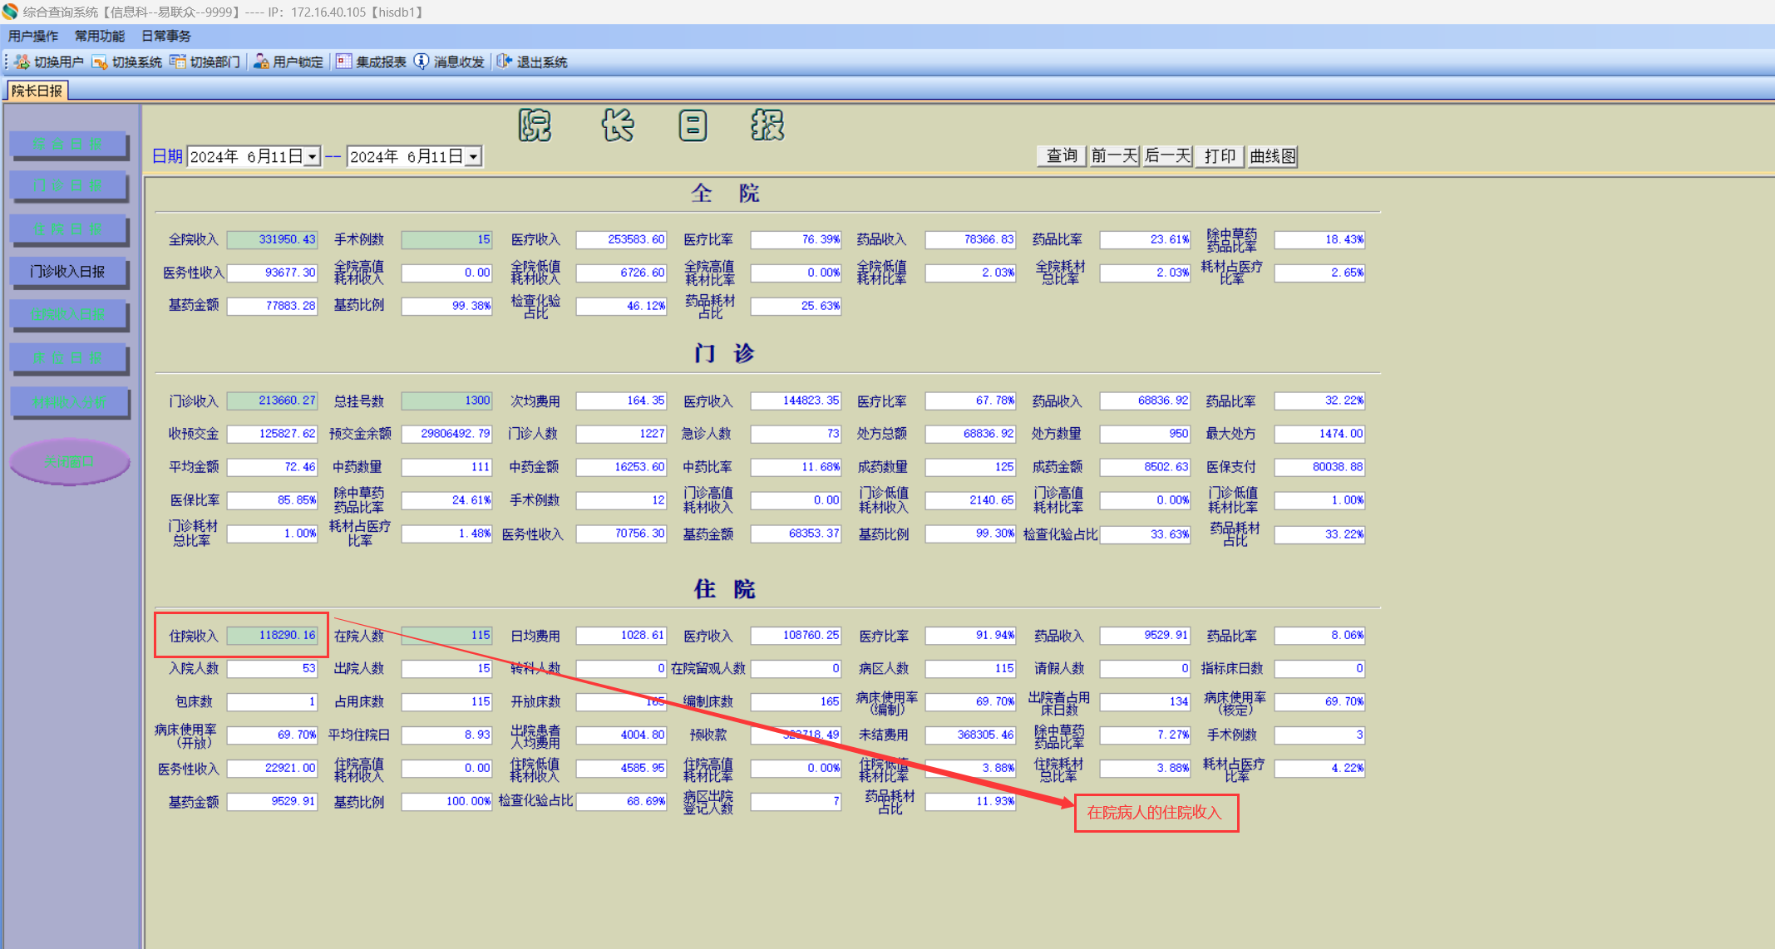Click the 用户锁定 user lock icon
The image size is (1775, 949).
point(261,62)
